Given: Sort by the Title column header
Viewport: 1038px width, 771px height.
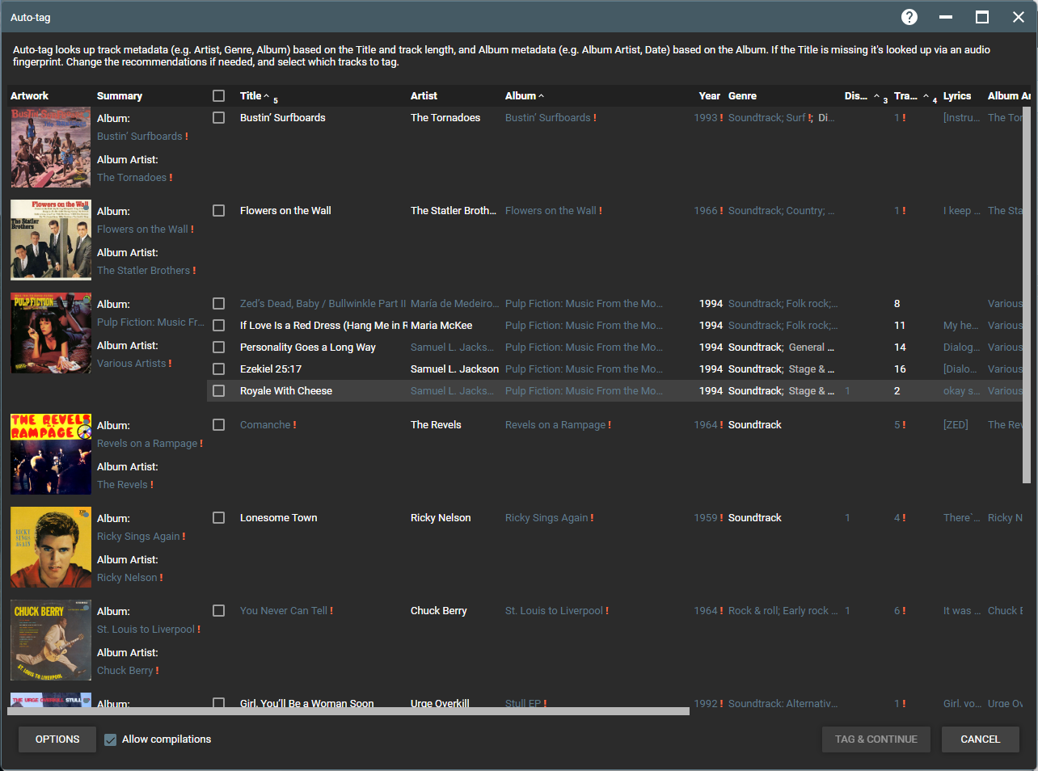Looking at the screenshot, I should [x=251, y=95].
